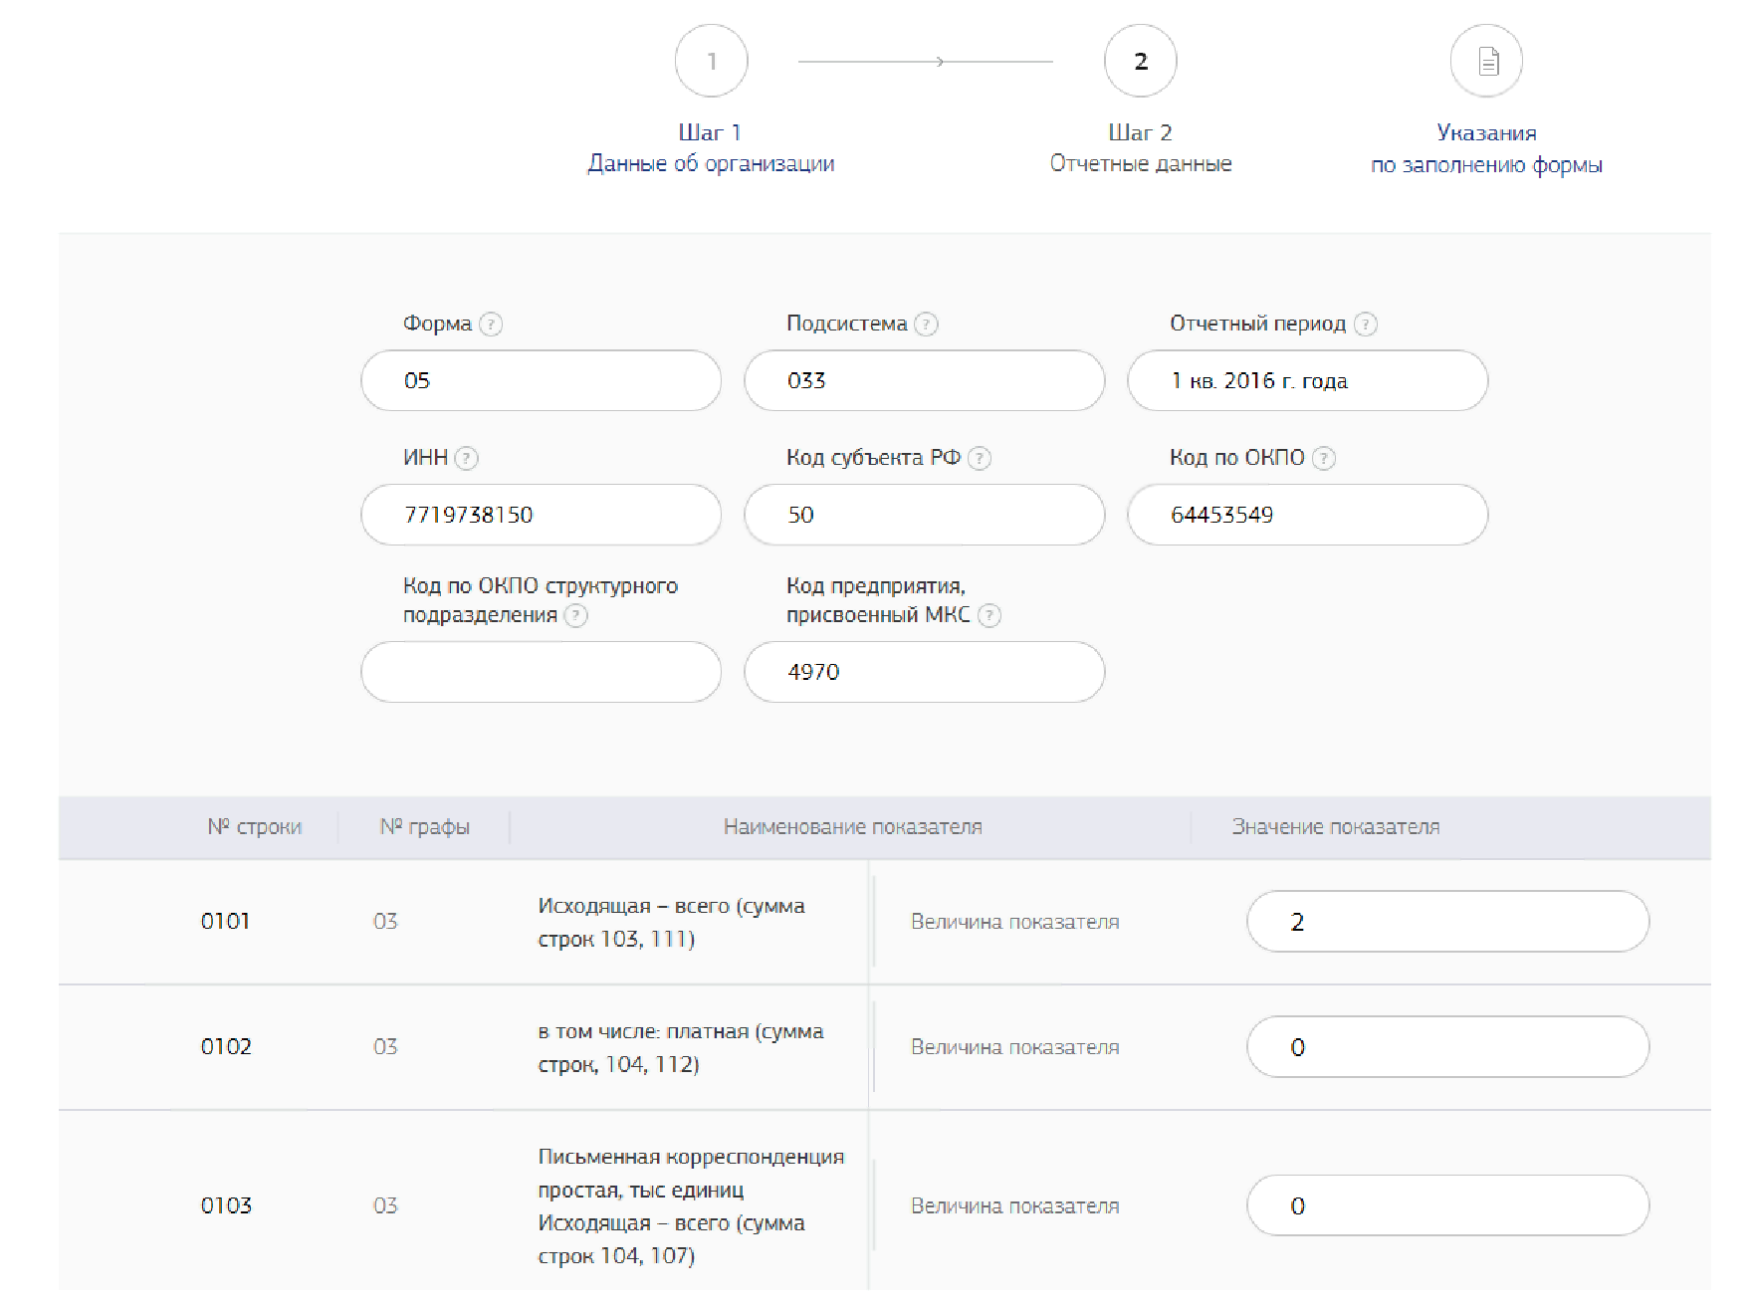1755x1307 pixels.
Task: Edit the value field for row 0101
Action: click(x=1446, y=922)
